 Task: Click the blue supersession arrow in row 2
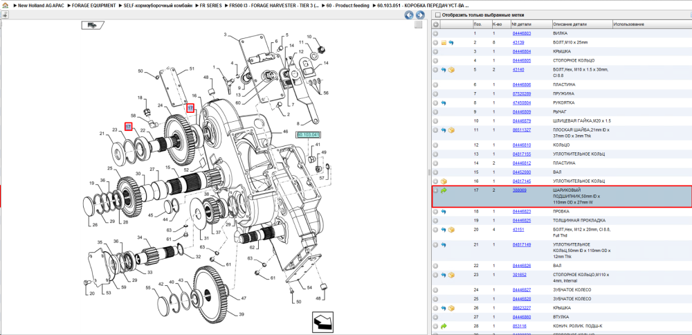[x=451, y=43]
